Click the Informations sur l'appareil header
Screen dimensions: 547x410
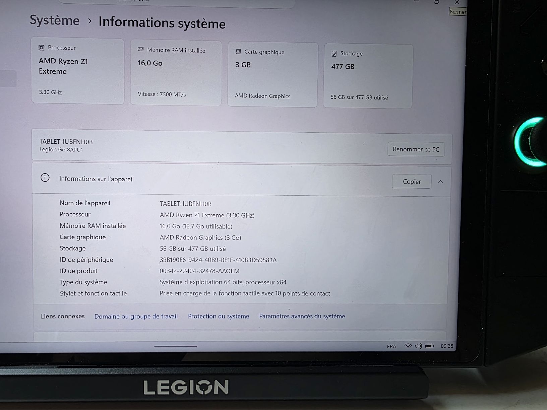click(x=97, y=179)
